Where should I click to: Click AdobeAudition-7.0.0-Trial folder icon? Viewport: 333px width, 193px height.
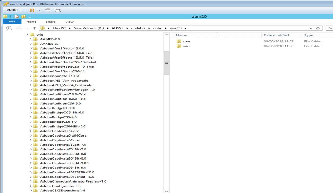(x=36, y=94)
